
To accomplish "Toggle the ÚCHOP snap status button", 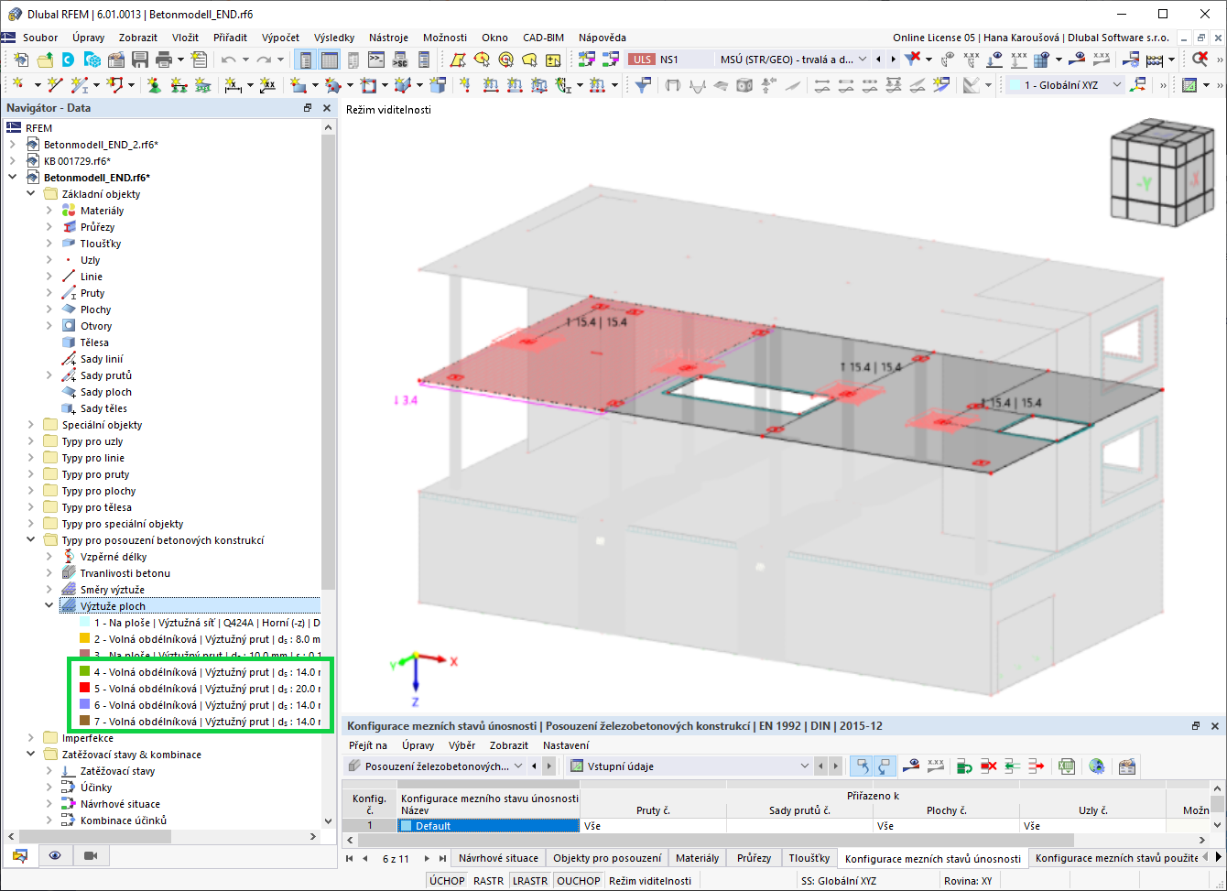I will tap(447, 881).
